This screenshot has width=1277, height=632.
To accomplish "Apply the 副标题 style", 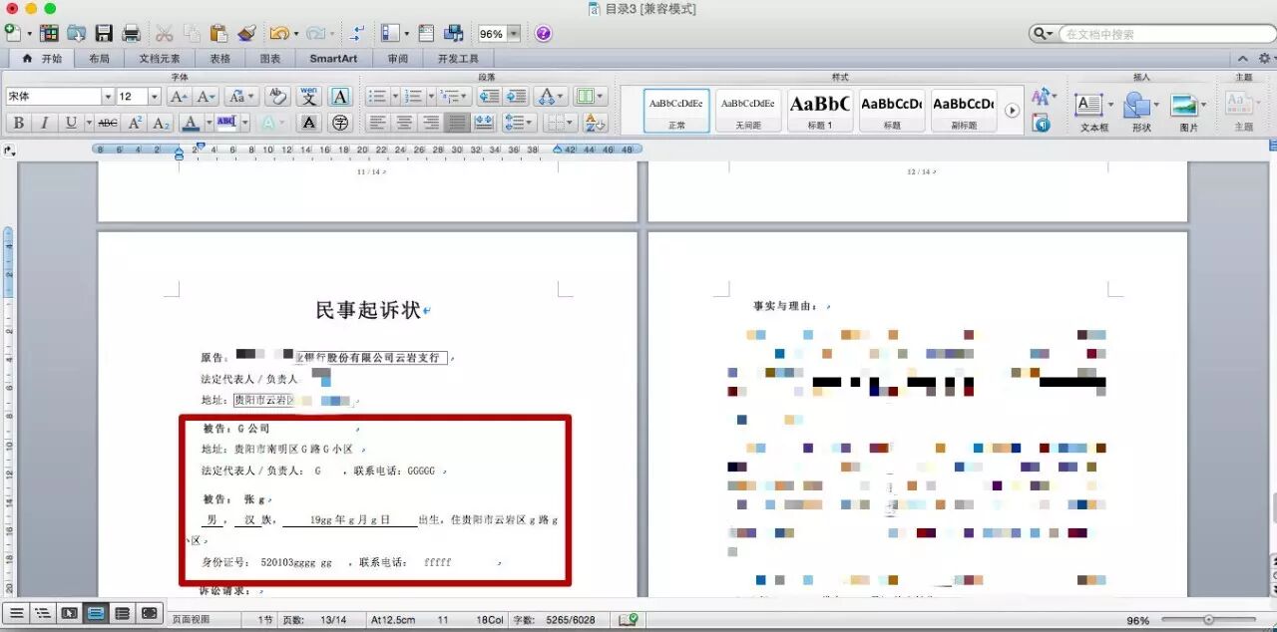I will pos(964,110).
